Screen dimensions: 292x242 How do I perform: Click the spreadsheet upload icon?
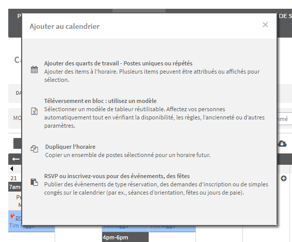tap(34, 111)
